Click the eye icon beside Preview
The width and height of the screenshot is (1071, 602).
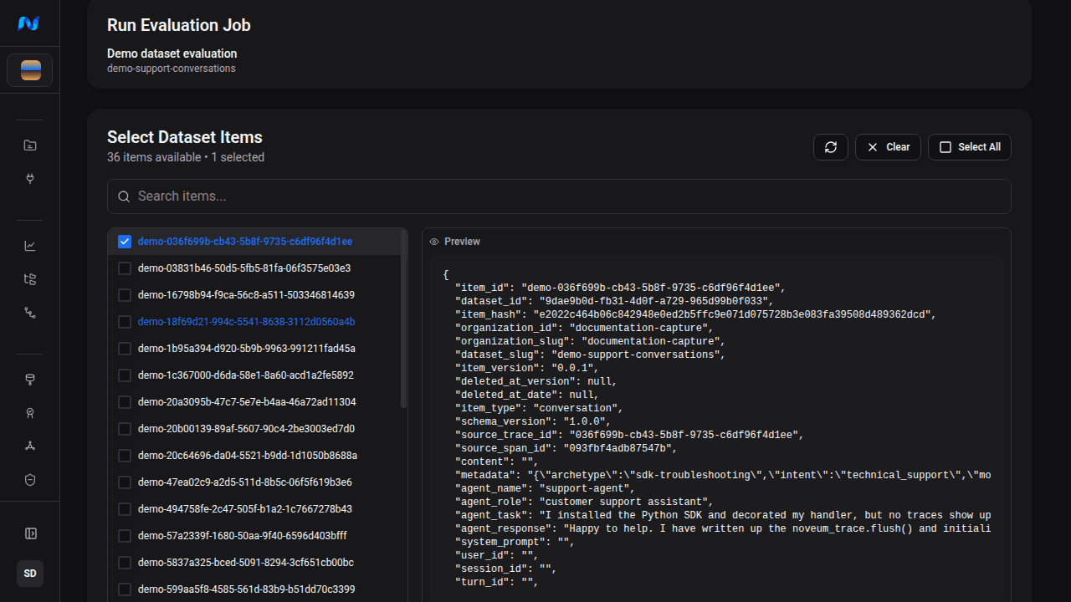point(434,242)
